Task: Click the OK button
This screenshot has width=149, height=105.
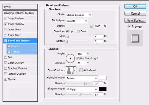Action: 135,6
